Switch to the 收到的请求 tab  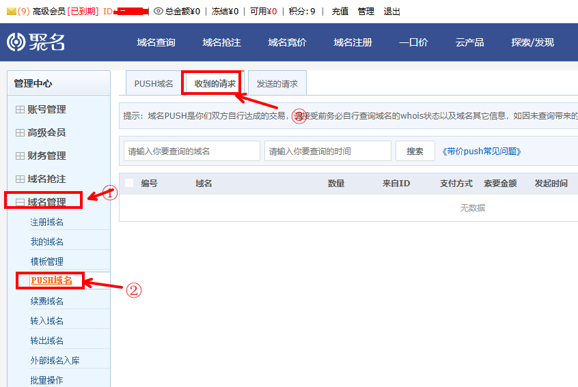[x=215, y=83]
